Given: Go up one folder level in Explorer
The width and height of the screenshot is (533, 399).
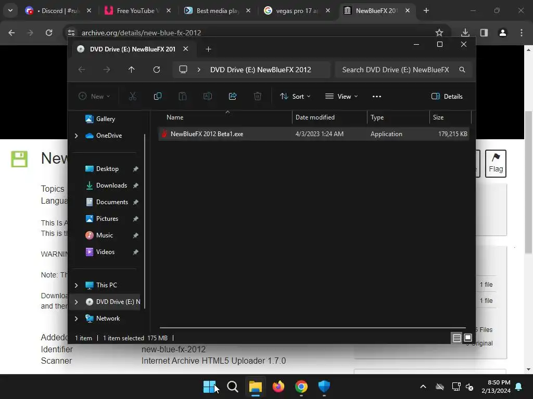Looking at the screenshot, I should 132,70.
